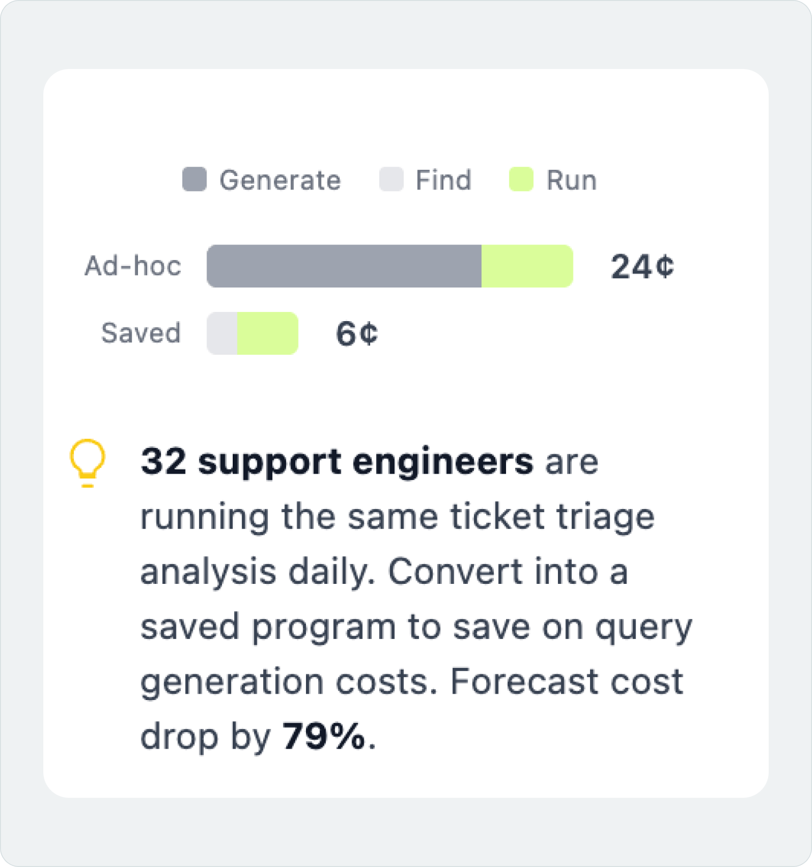The width and height of the screenshot is (812, 867).
Task: Click the green Run segment of Ad-hoc bar
Action: pos(527,266)
